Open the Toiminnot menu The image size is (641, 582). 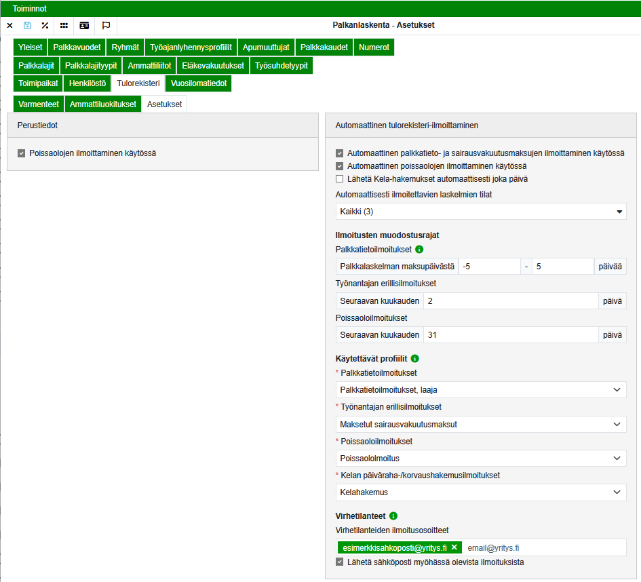(x=29, y=8)
